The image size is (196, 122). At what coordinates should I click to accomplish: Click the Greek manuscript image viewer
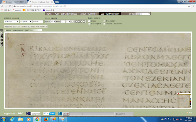[x=98, y=70]
